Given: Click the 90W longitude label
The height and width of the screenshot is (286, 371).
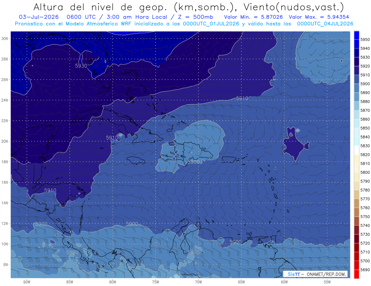Looking at the screenshot, I should pos(27,282).
